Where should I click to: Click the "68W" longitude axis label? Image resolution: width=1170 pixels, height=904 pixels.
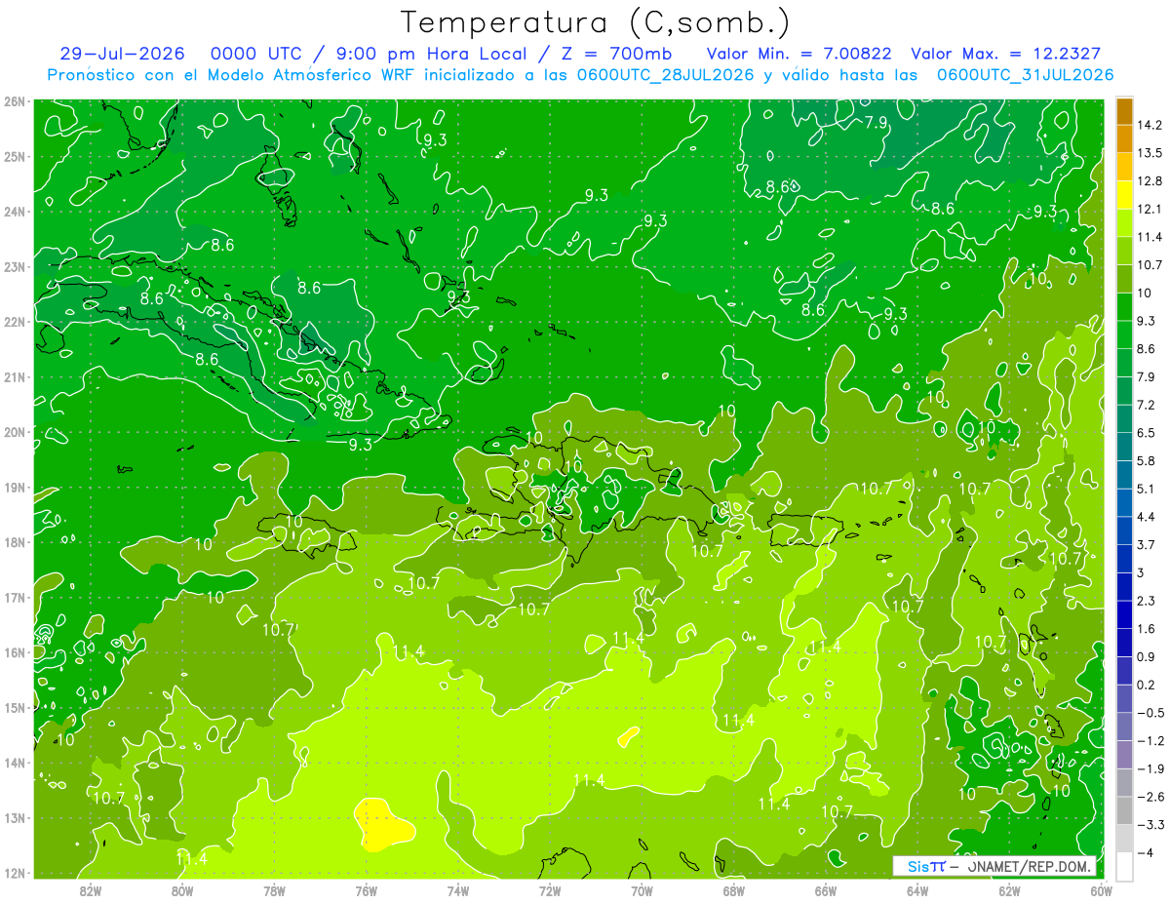[x=734, y=890]
